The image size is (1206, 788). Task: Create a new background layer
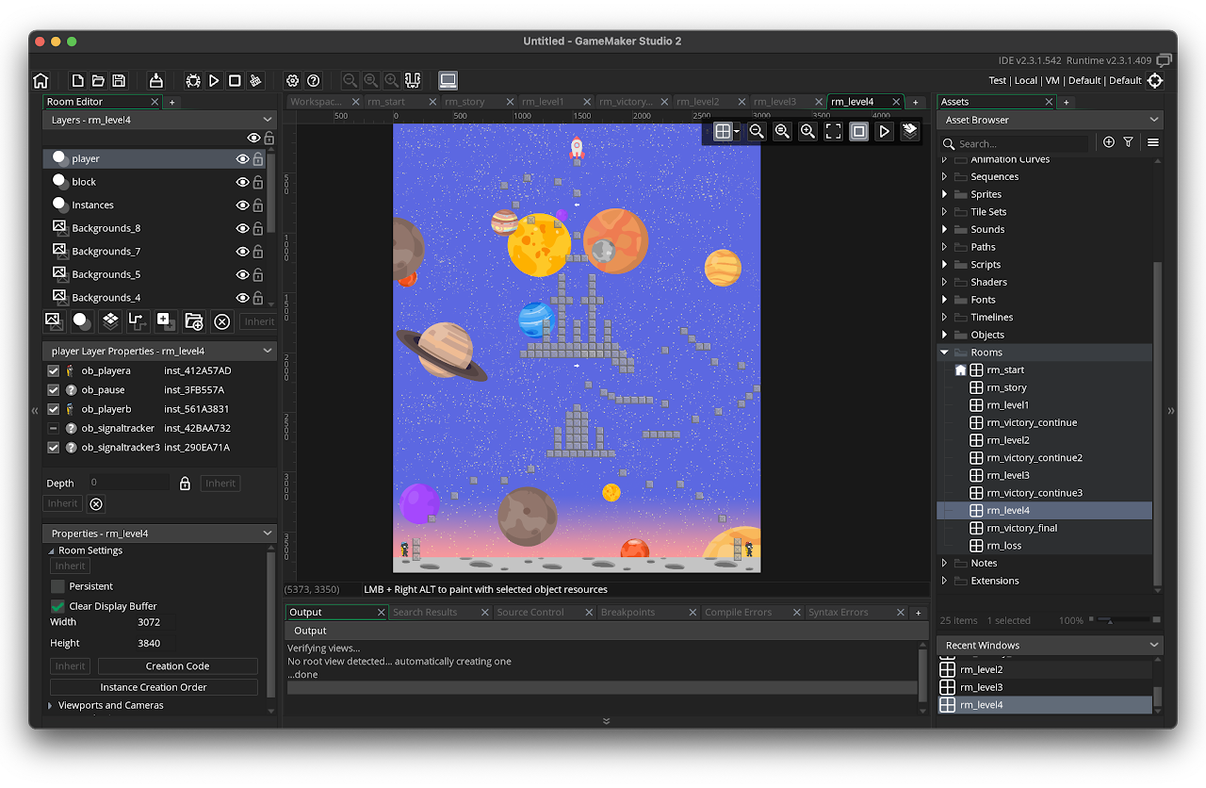click(x=55, y=321)
